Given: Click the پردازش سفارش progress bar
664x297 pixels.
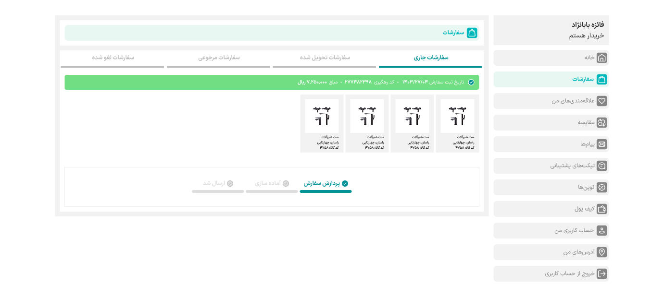Looking at the screenshot, I should tap(326, 191).
